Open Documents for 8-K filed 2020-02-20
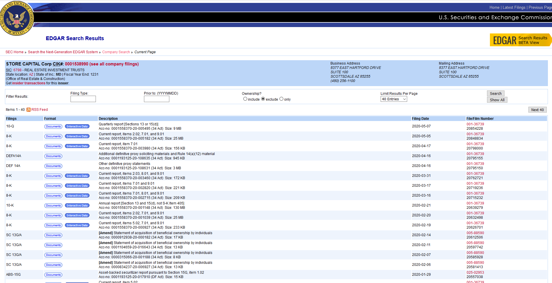The image size is (552, 283). click(53, 216)
